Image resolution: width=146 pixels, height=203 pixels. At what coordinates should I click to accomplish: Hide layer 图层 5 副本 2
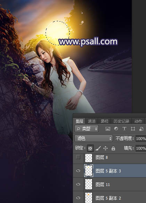tap(78, 198)
